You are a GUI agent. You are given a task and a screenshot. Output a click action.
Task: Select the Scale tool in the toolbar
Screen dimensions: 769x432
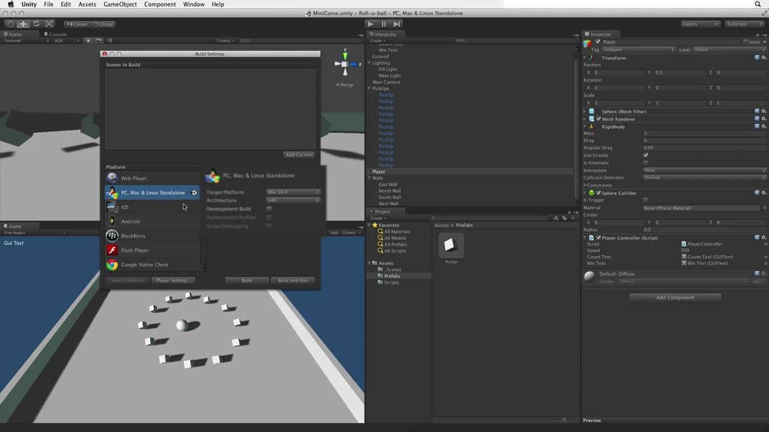(x=49, y=24)
